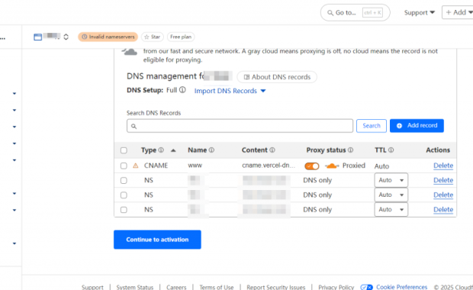
Task: Click info icon beside Name column header
Action: pyautogui.click(x=211, y=150)
